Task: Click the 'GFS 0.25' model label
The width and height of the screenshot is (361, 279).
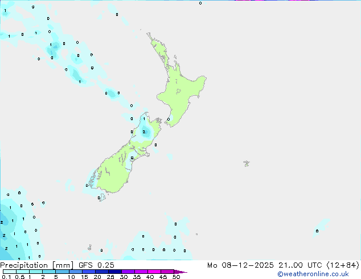Action: coord(96,265)
